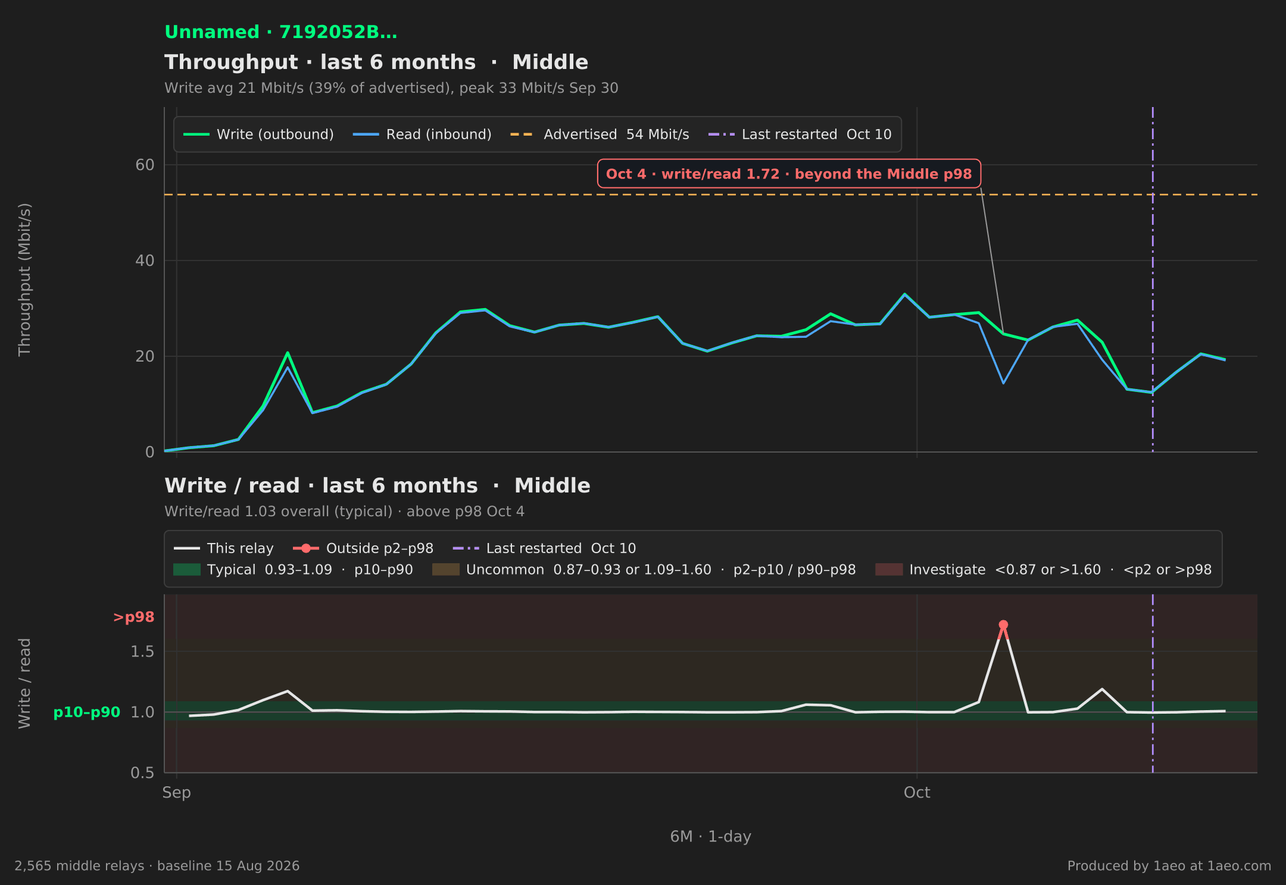Click the "Throughput · last 6 months · Middle" title
1286x885 pixels.
[376, 62]
